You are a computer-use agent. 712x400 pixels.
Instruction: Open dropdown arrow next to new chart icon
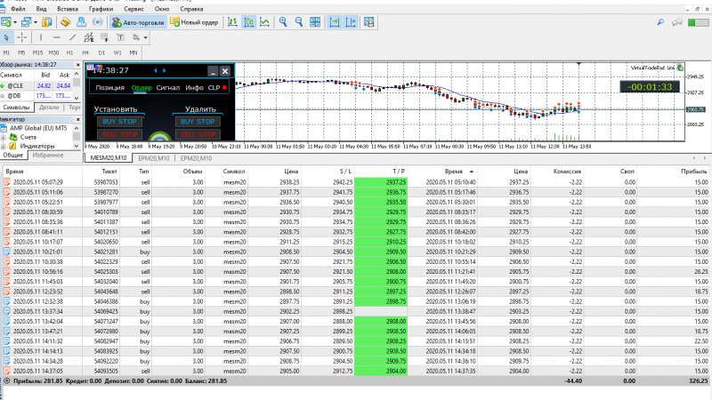coord(15,21)
